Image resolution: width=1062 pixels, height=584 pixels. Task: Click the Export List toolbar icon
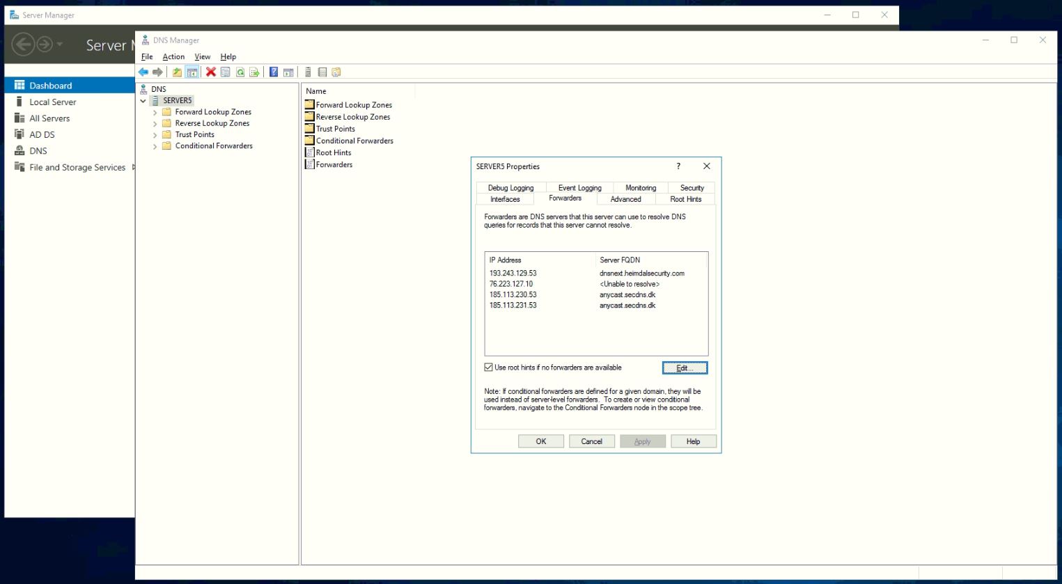pyautogui.click(x=255, y=72)
